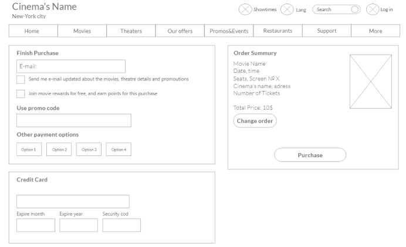Check the join movie rewards box
This screenshot has height=247, width=406.
[21, 94]
